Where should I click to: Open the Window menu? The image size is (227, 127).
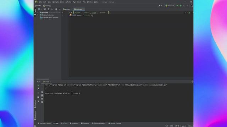[x=90, y=2]
